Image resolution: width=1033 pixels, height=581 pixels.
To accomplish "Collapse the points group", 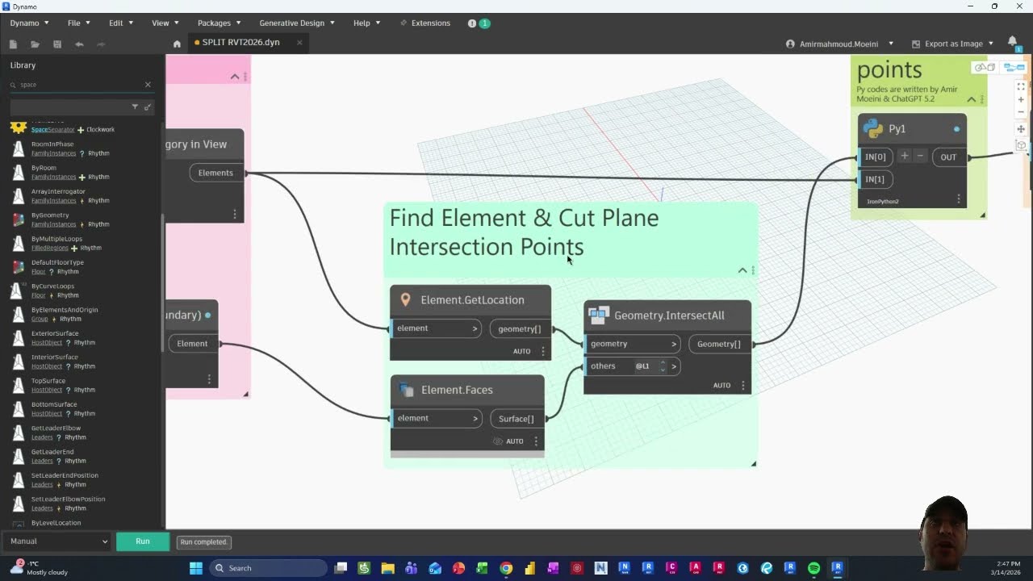I will coord(971,100).
